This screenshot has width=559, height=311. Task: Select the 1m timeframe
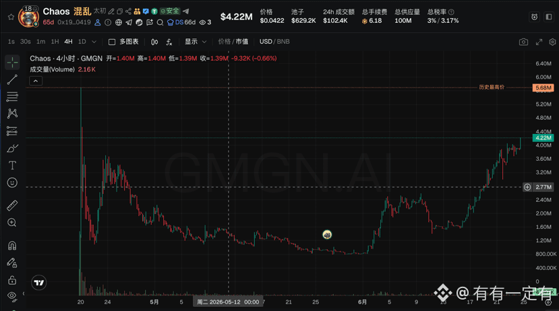coord(41,42)
